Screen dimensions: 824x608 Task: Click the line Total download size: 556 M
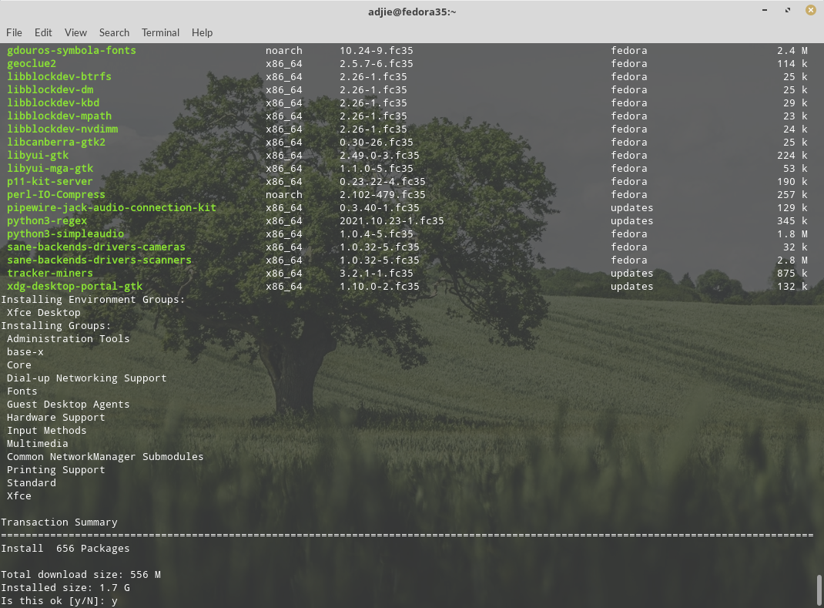coord(81,575)
